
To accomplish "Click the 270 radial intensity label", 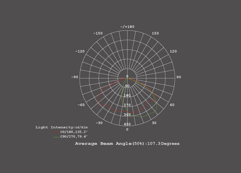I will (x=127, y=105).
